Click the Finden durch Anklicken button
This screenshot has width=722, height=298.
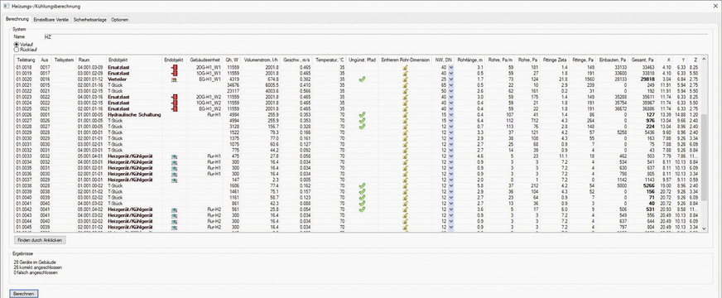click(x=41, y=240)
